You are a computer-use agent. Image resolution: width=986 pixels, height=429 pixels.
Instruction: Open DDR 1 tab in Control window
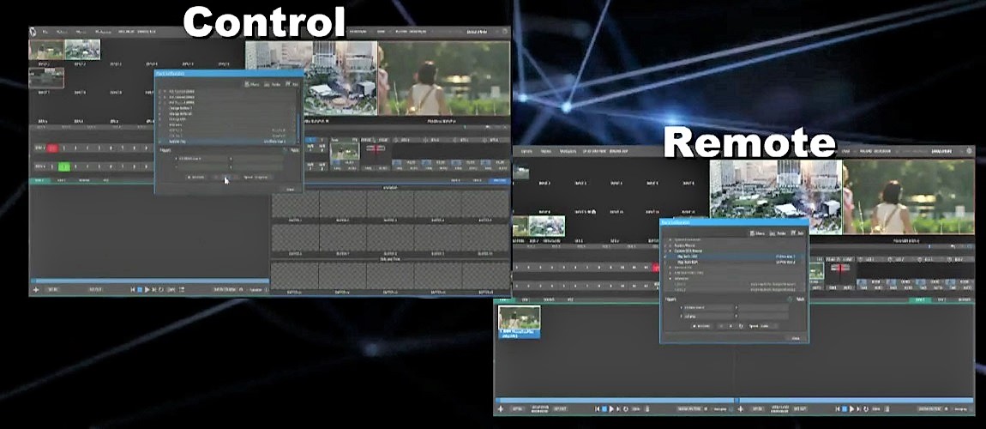pos(39,180)
